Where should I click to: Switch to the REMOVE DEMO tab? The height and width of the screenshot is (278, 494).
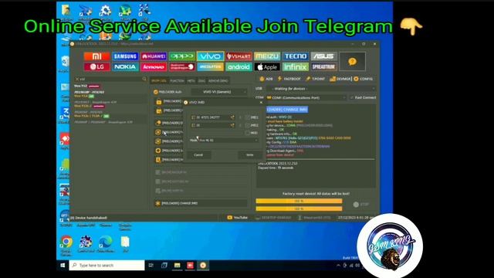coord(218,81)
